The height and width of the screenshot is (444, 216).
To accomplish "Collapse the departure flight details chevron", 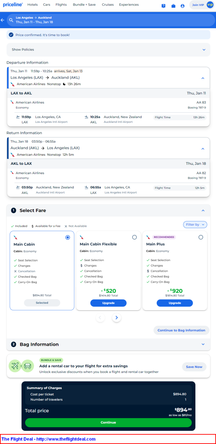I will 203,78.
